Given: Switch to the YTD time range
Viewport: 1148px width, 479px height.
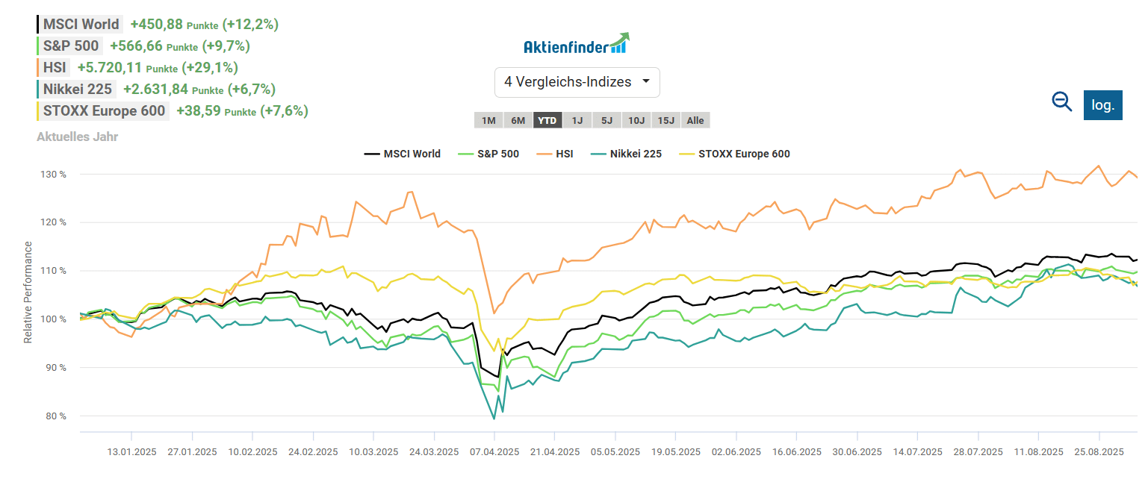Looking at the screenshot, I should tap(547, 120).
